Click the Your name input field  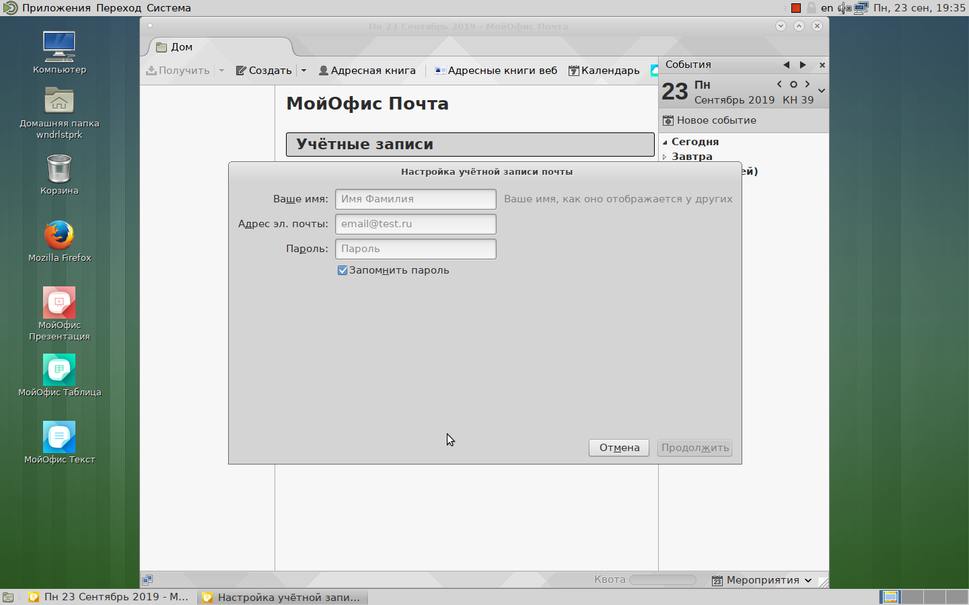(x=416, y=199)
